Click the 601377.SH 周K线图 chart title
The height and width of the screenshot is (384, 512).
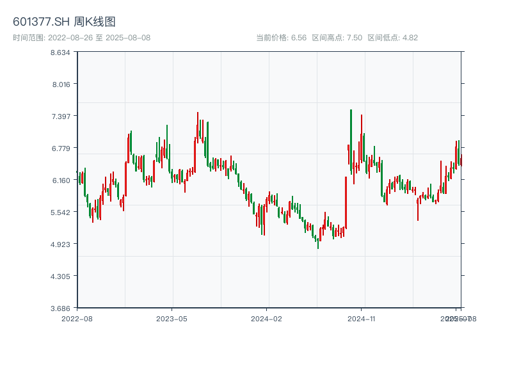(64, 22)
